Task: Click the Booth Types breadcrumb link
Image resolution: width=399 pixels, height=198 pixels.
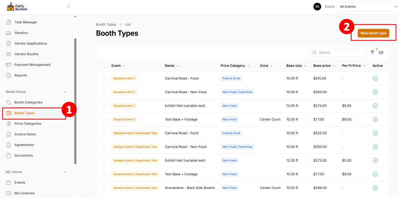Action: click(106, 25)
